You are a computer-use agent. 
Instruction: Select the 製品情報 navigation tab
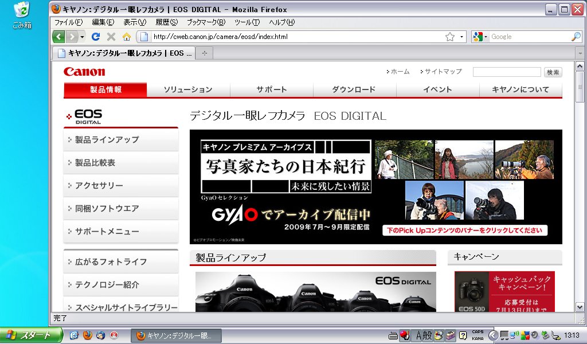click(x=105, y=89)
